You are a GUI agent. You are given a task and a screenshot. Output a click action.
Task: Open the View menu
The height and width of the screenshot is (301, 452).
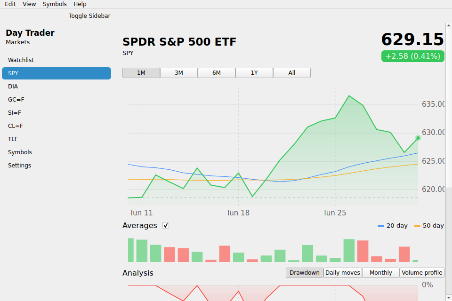(x=29, y=4)
